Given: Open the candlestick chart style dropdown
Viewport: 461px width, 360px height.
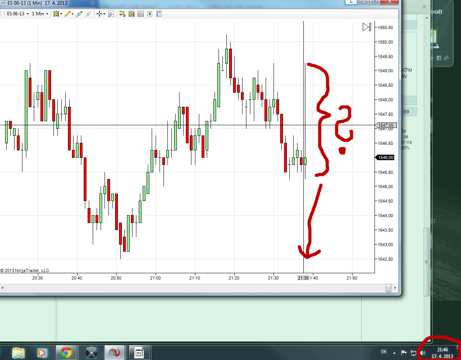Looking at the screenshot, I should click(x=58, y=14).
